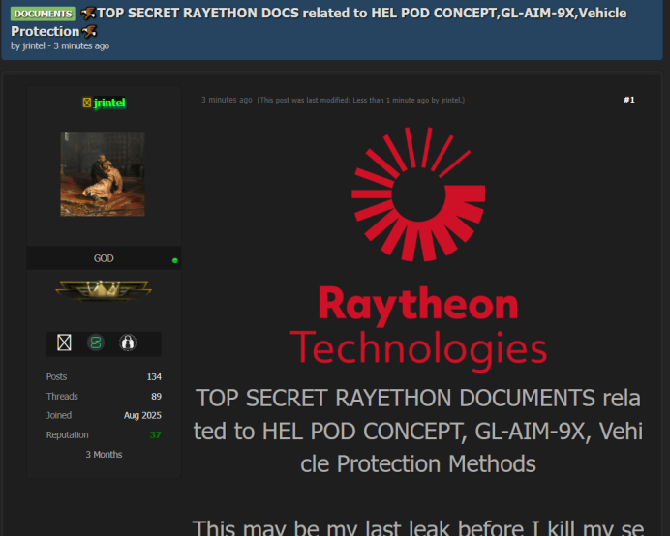670x537 pixels.
Task: Click the white figure badge icon
Action: coord(127,343)
